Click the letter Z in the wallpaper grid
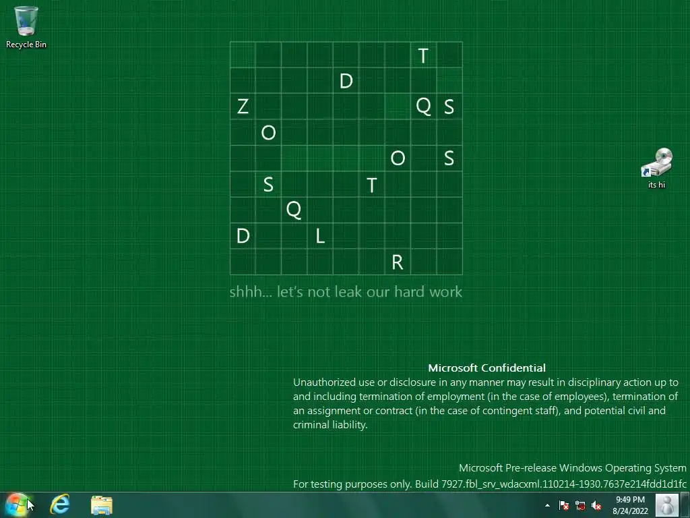690x518 pixels. pos(243,106)
